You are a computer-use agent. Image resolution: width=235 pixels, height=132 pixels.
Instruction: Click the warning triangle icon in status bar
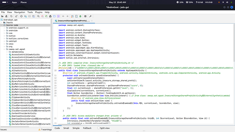(39, 130)
